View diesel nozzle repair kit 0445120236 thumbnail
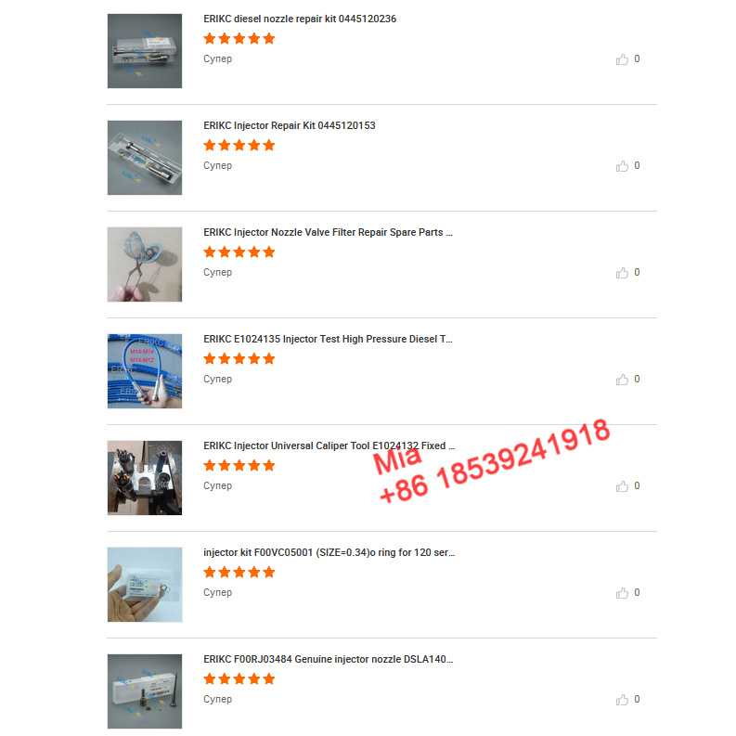Screen dimensions: 736x736 coord(145,51)
